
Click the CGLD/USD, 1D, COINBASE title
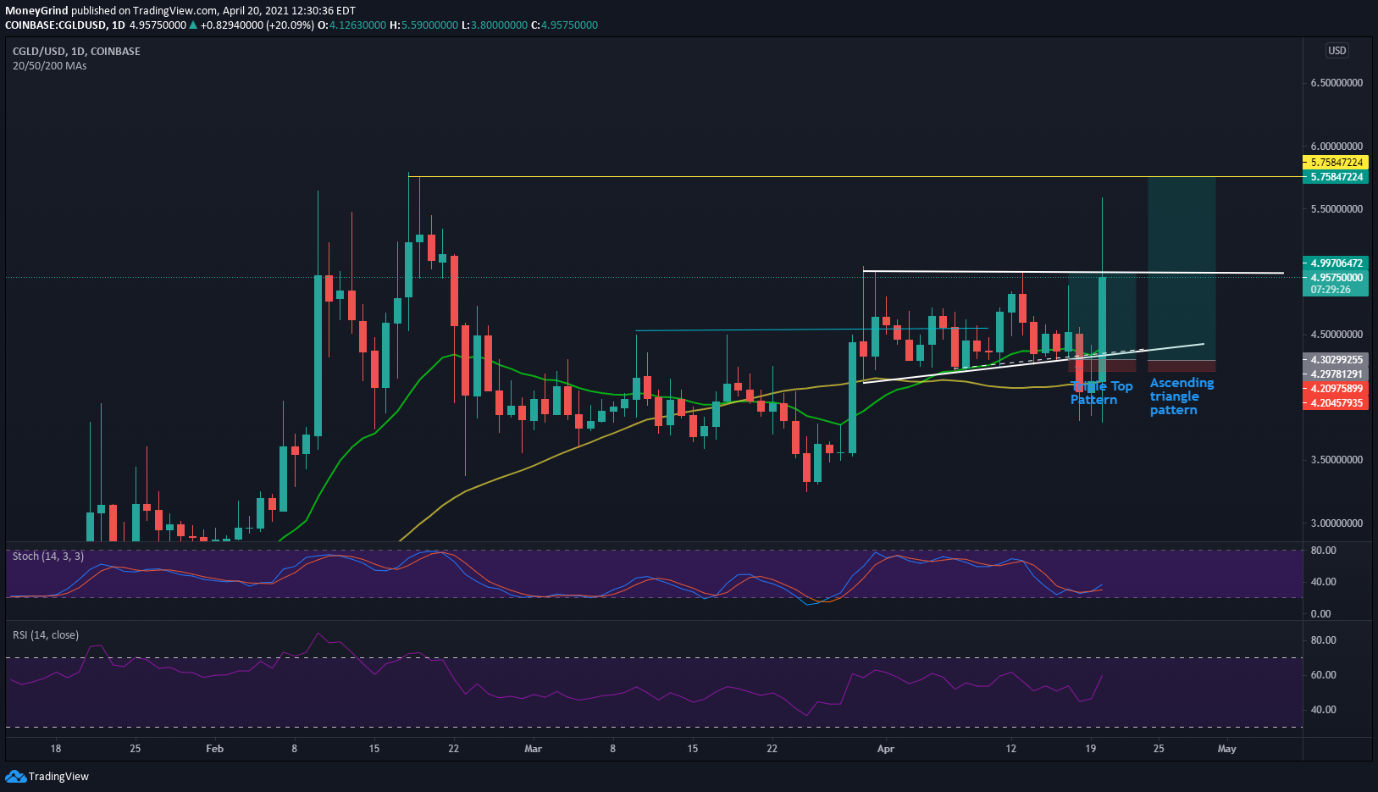pyautogui.click(x=76, y=52)
